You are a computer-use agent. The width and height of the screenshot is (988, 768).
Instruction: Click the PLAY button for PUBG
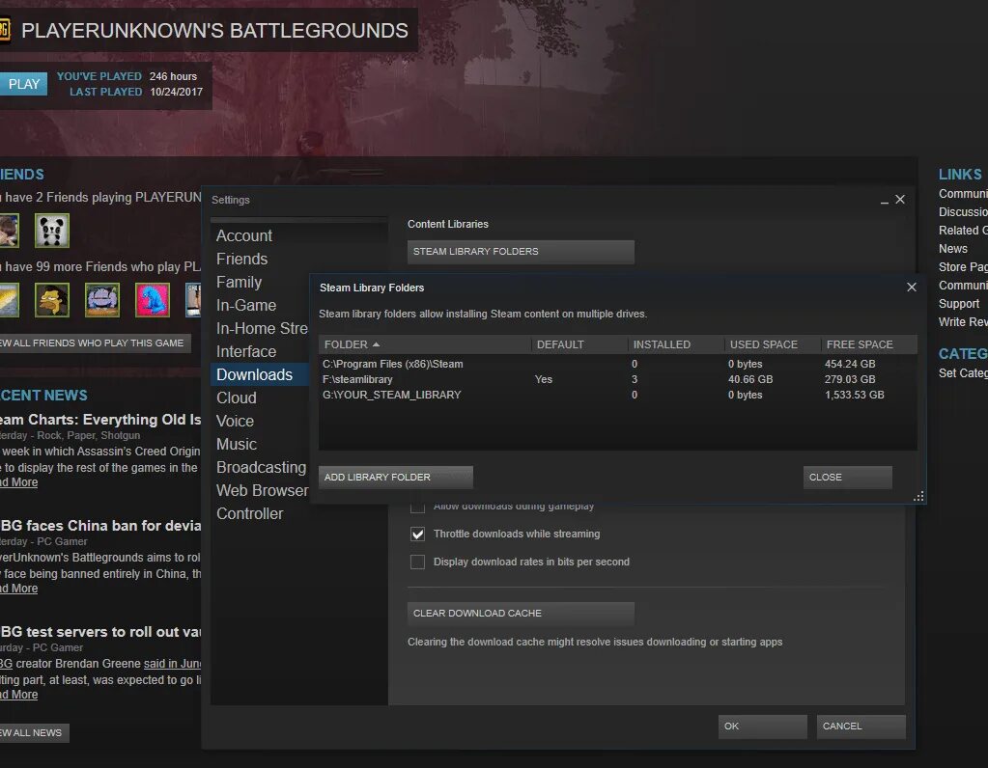tap(23, 84)
